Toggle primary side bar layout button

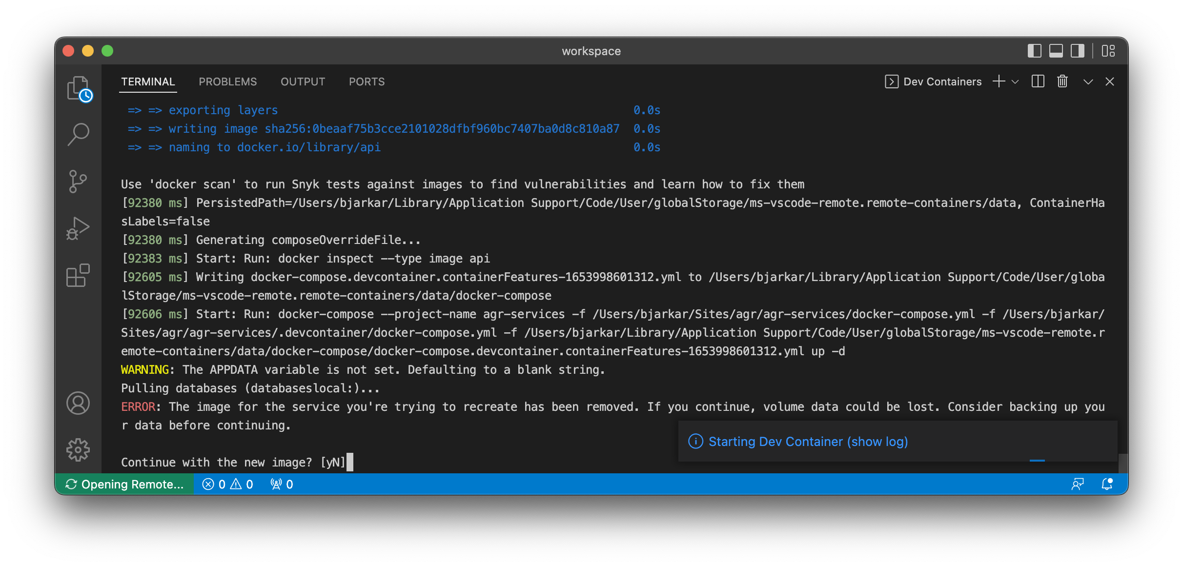click(x=1034, y=51)
